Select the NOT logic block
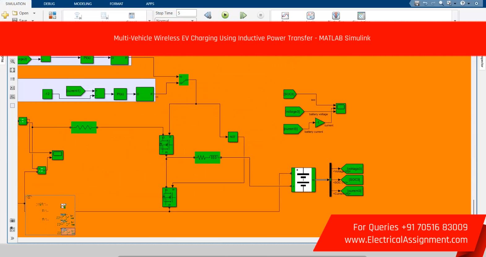The width and height of the screenshot is (486, 257). coord(233,137)
